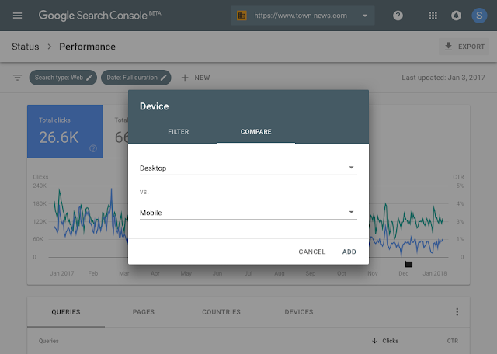Screen dimensions: 497x354
Task: Open the COUNTRIES tab
Action: pos(221,312)
